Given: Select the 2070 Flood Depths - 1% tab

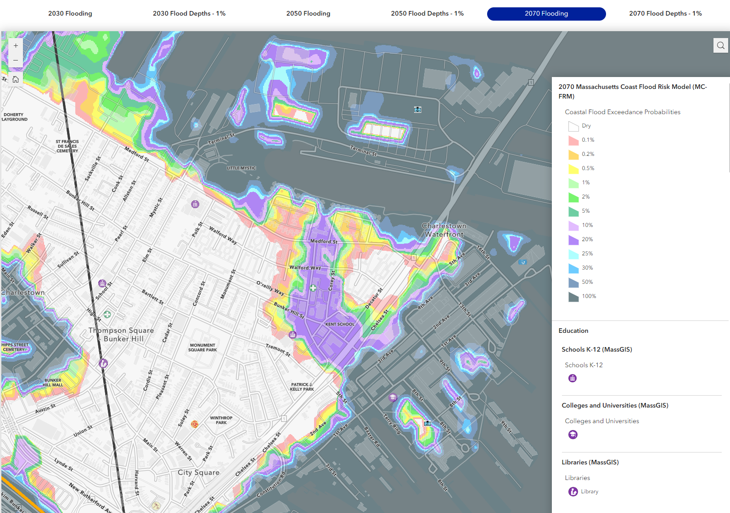Looking at the screenshot, I should click(x=665, y=14).
